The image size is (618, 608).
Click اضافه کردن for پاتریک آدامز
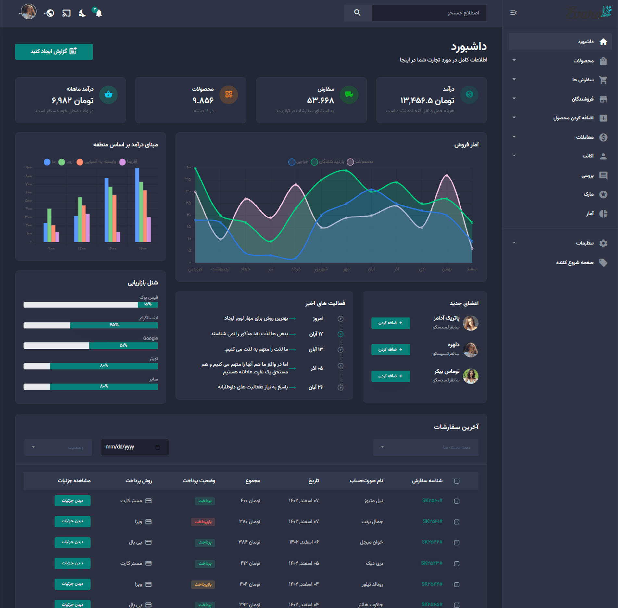tap(391, 323)
